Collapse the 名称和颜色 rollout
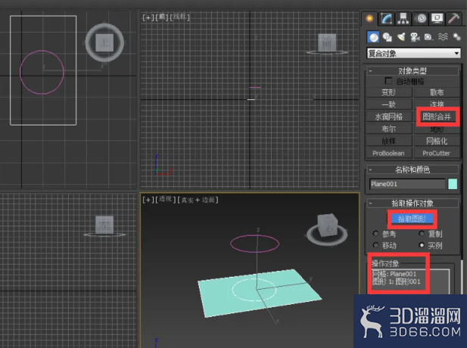Screen dimensions: 467x348 point(413,169)
